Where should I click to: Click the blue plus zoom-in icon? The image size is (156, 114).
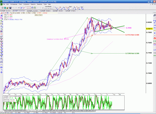pos(155,33)
